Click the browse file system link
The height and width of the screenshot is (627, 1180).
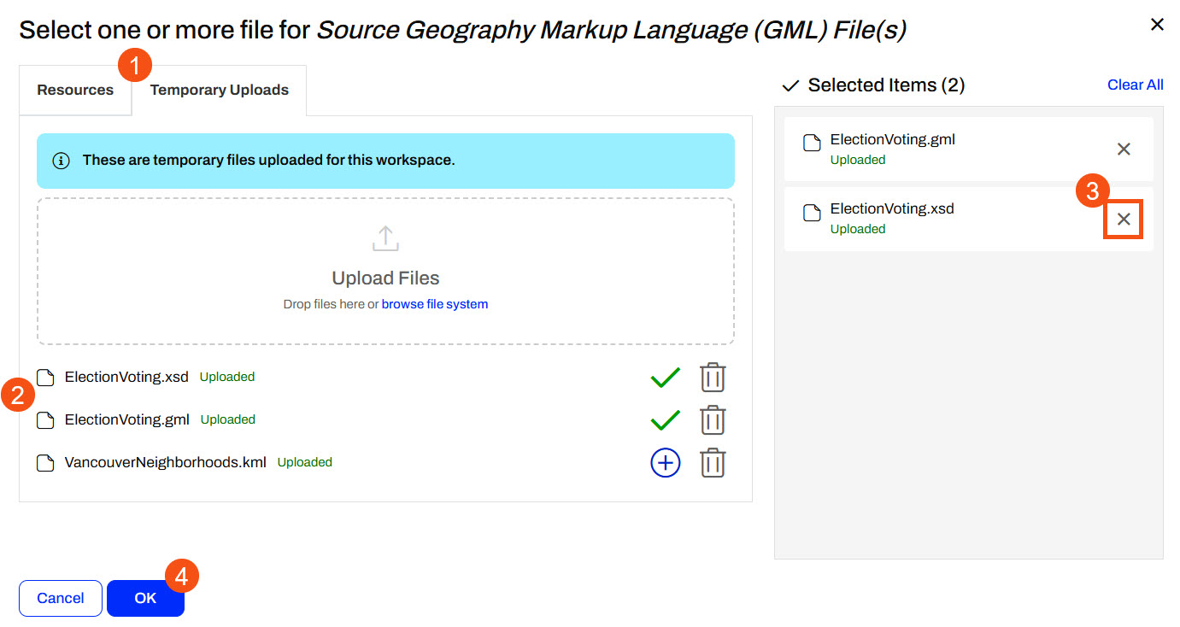(434, 304)
